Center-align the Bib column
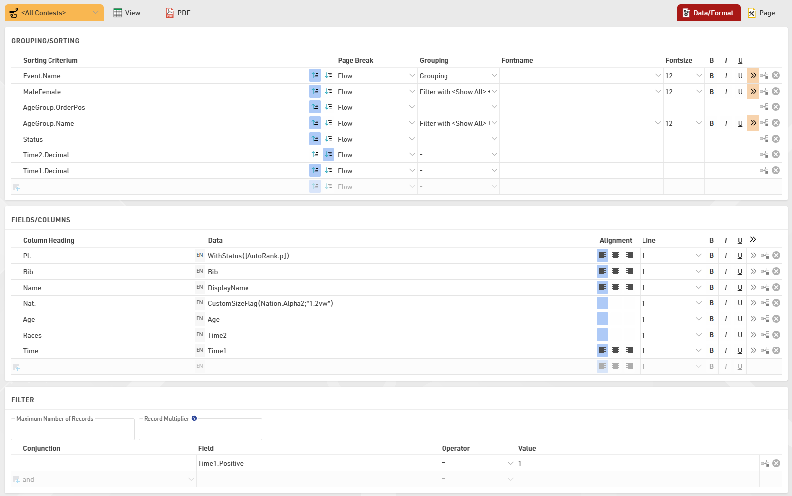Viewport: 792px width, 496px height. pos(616,272)
